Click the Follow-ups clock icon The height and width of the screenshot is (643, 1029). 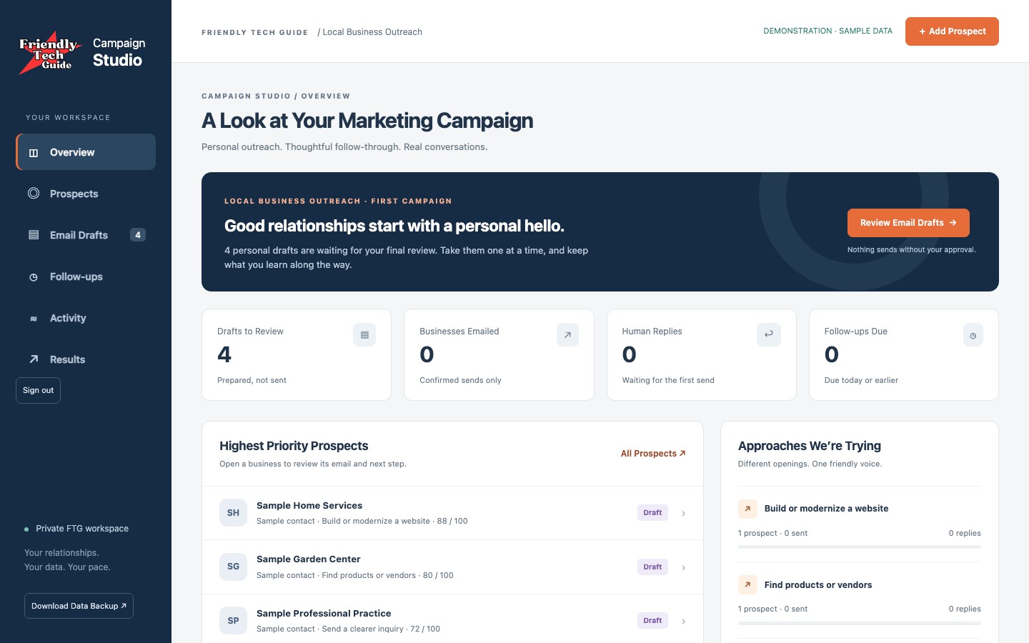(x=34, y=277)
